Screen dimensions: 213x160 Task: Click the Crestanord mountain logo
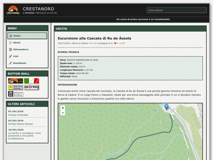tap(13, 10)
